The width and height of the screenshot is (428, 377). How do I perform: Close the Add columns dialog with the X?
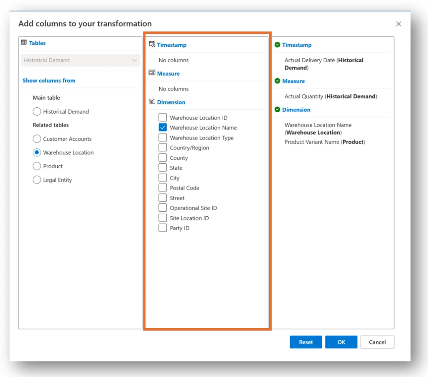pos(398,24)
